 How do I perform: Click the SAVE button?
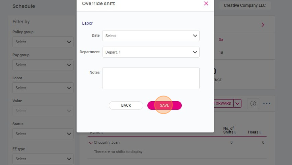click(x=164, y=105)
